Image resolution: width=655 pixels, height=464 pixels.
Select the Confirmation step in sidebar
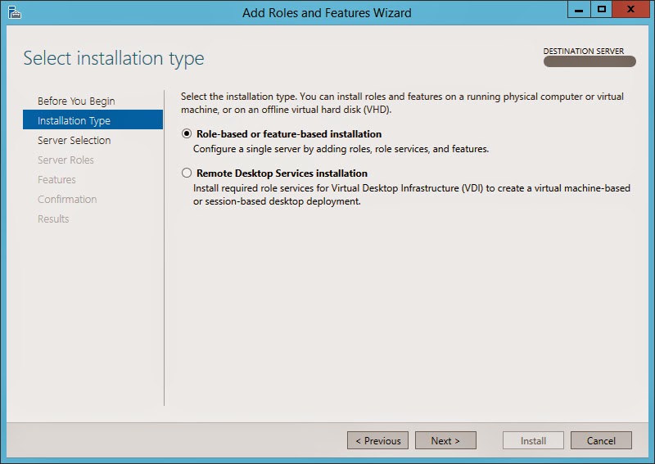pyautogui.click(x=67, y=199)
